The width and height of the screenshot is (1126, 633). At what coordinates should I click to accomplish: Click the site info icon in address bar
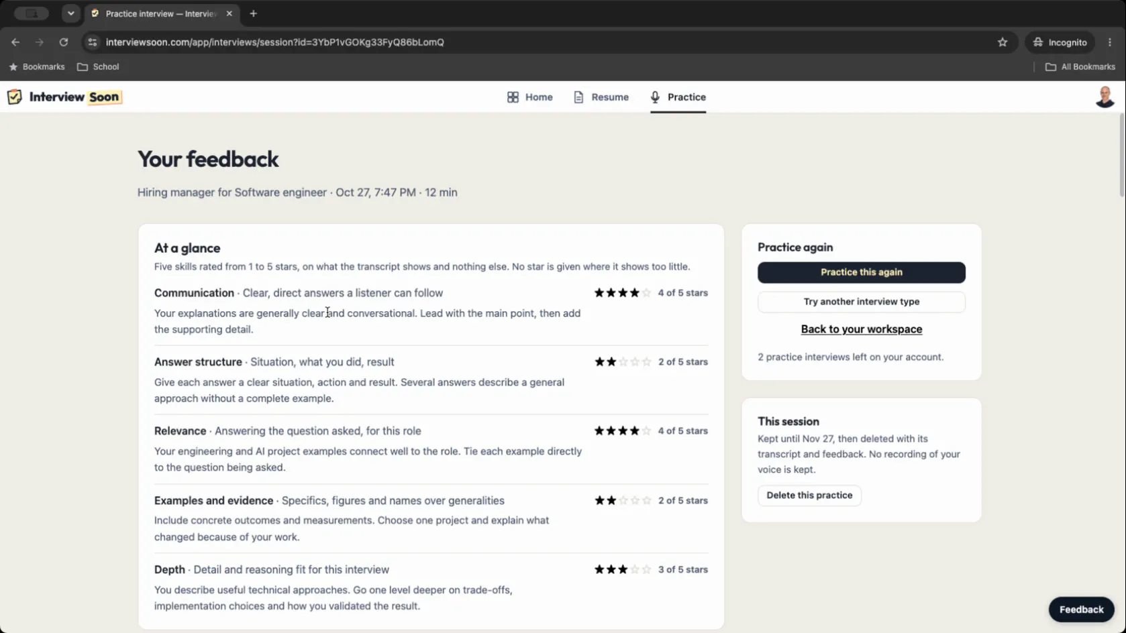[x=93, y=42]
